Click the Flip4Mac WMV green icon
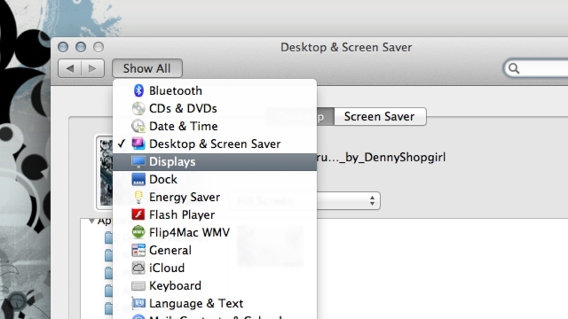Image resolution: width=568 pixels, height=319 pixels. pyautogui.click(x=138, y=232)
